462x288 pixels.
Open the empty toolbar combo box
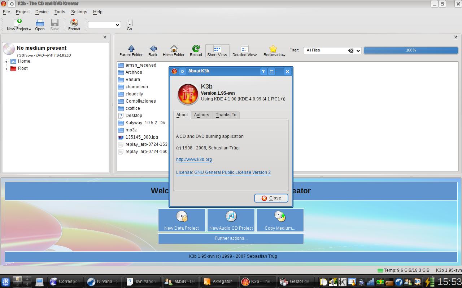click(104, 24)
